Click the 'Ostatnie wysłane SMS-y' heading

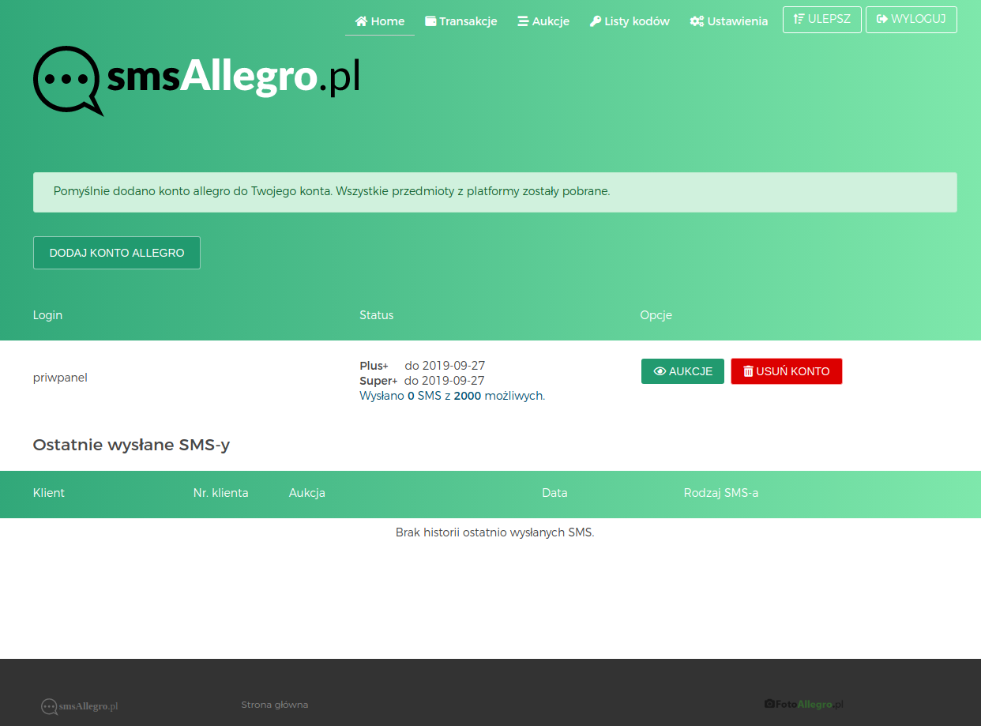click(x=131, y=445)
